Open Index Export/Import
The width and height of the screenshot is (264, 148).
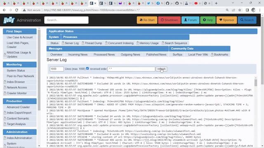click(19, 113)
